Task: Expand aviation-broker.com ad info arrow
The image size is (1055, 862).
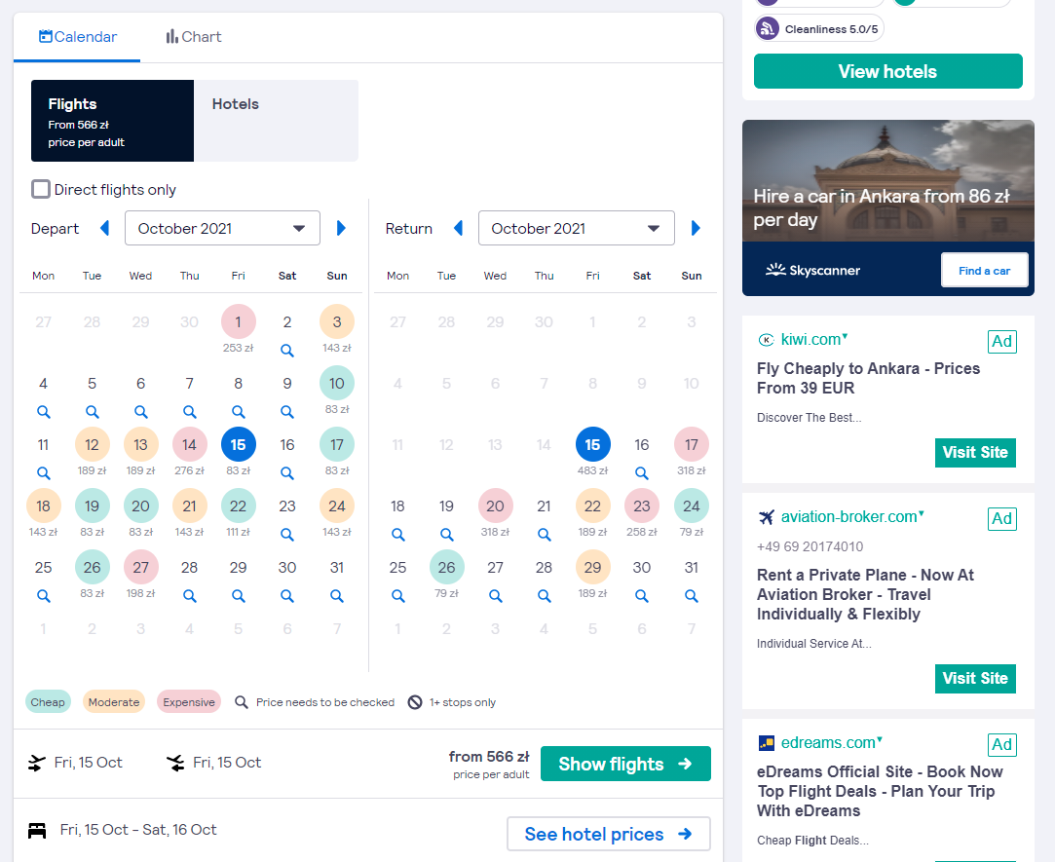Action: 922,513
